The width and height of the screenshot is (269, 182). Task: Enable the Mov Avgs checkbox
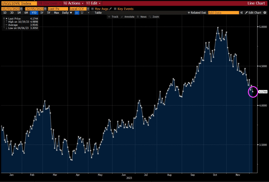coord(92,9)
